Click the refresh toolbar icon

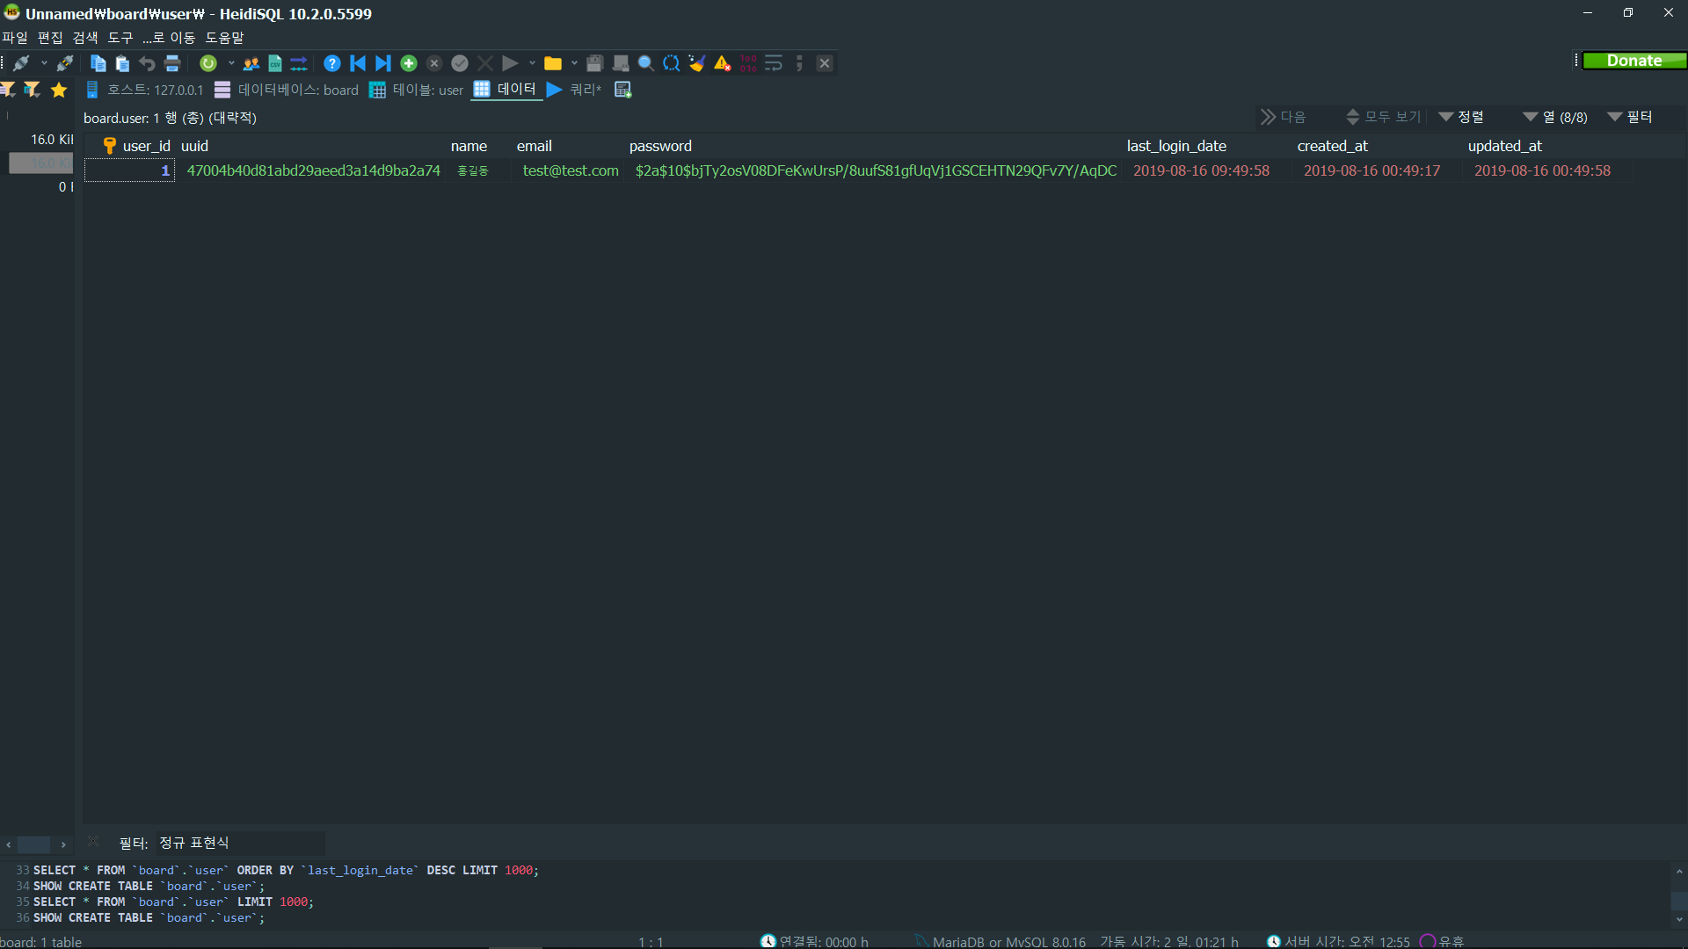click(207, 63)
